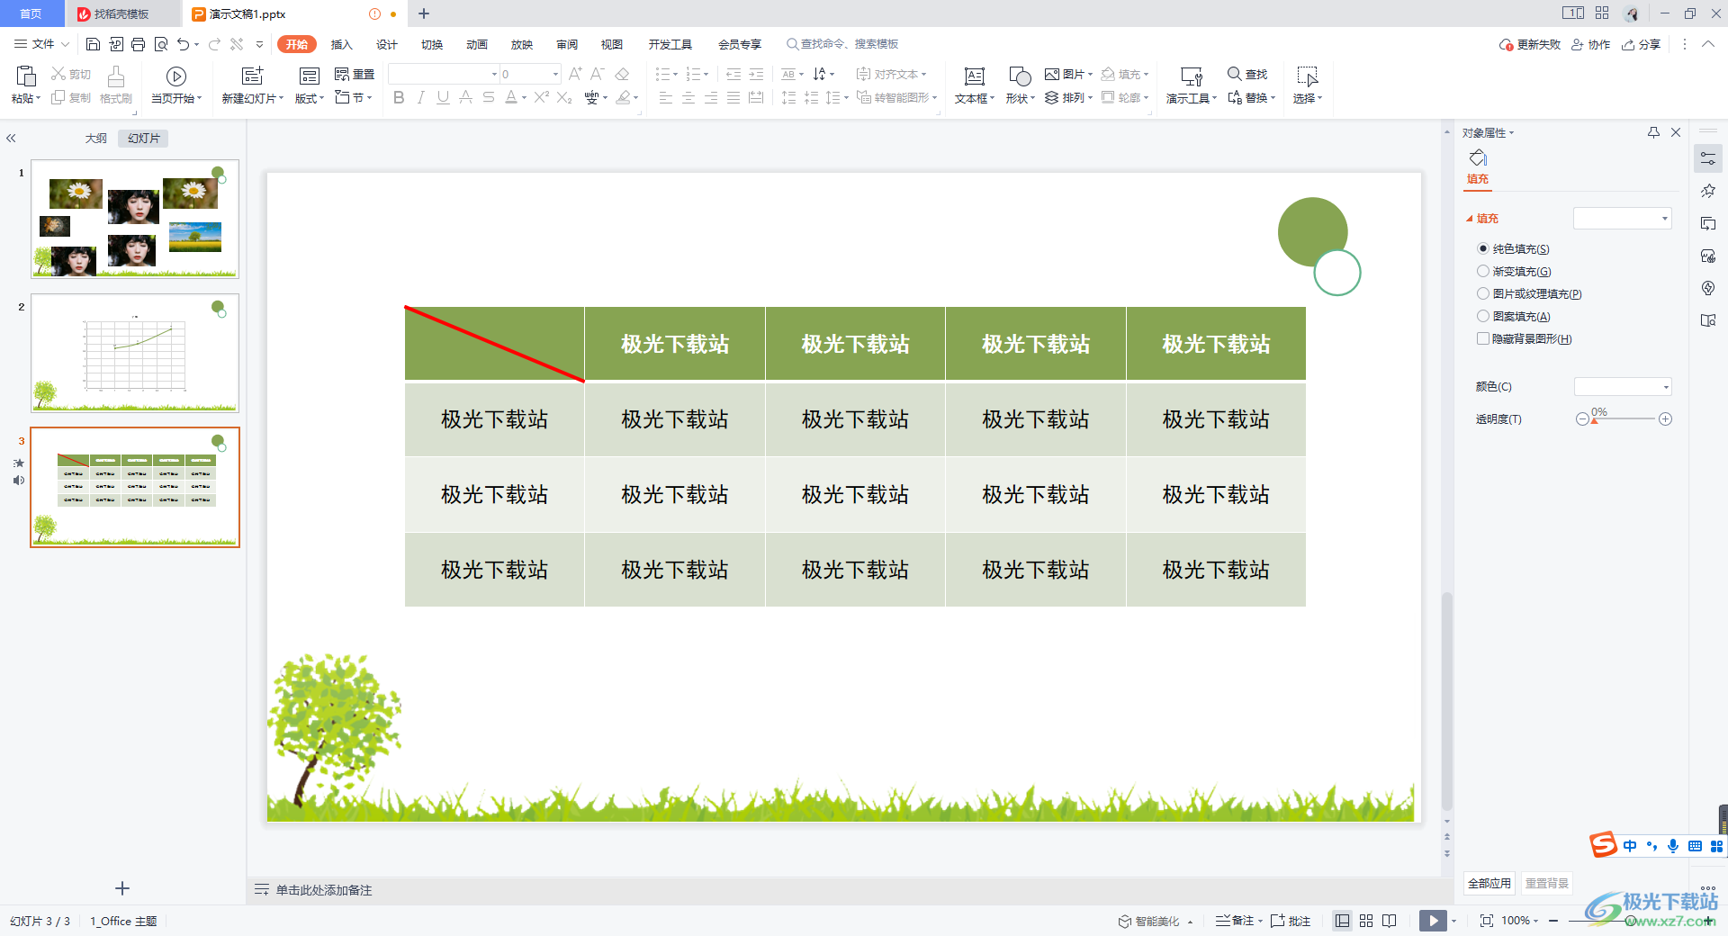The width and height of the screenshot is (1728, 936).
Task: Click Increase Font Size icon
Action: pyautogui.click(x=575, y=74)
